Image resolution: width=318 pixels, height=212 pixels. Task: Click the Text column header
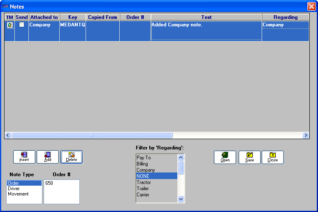point(207,17)
